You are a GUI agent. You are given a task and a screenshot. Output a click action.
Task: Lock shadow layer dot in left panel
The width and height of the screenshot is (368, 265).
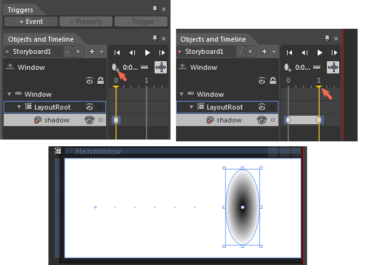click(x=101, y=120)
